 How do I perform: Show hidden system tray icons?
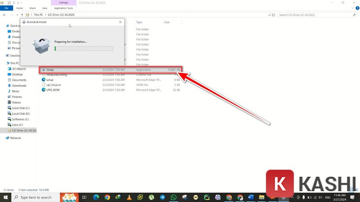(x=292, y=197)
